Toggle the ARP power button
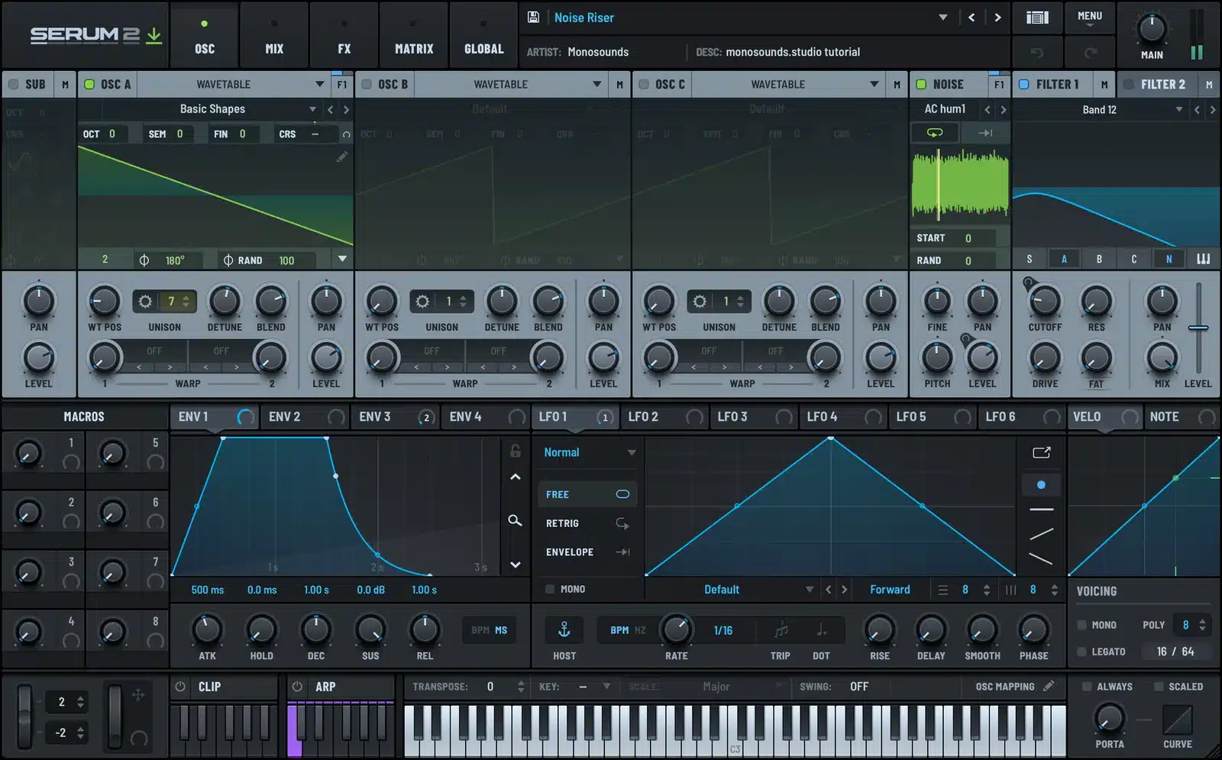 click(297, 687)
